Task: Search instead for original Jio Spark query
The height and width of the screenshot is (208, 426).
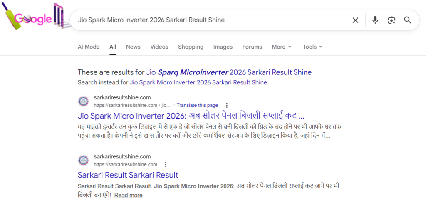Action: pyautogui.click(x=198, y=82)
